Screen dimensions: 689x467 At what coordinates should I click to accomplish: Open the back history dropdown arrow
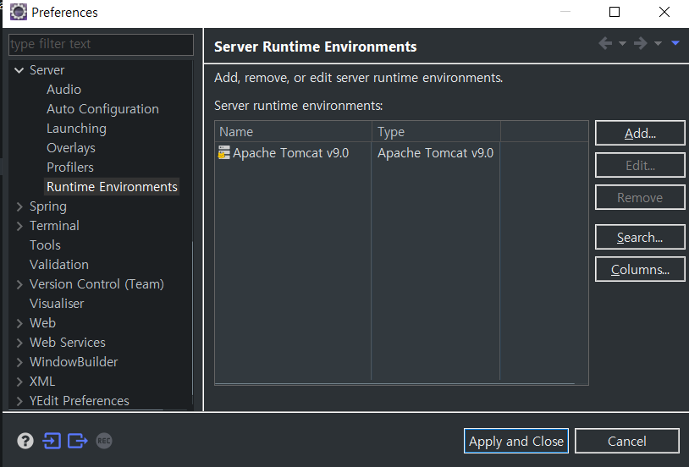pos(622,43)
